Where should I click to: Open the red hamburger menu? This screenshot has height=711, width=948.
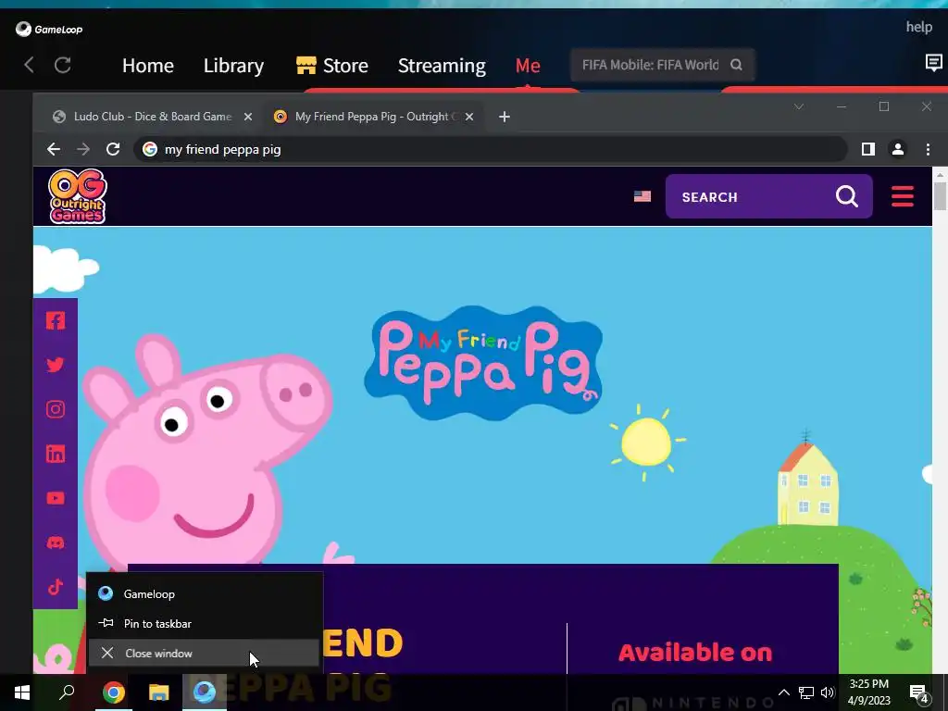[x=902, y=196]
